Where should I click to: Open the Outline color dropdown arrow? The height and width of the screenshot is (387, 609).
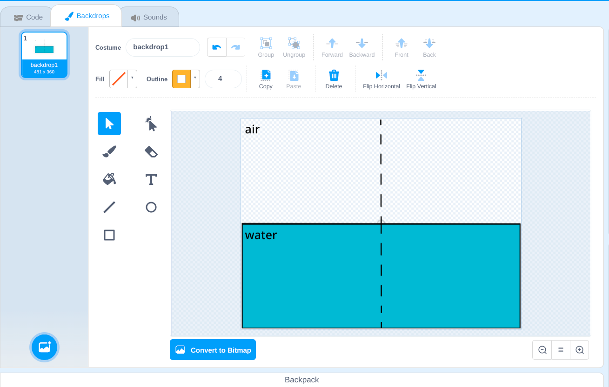(x=195, y=79)
